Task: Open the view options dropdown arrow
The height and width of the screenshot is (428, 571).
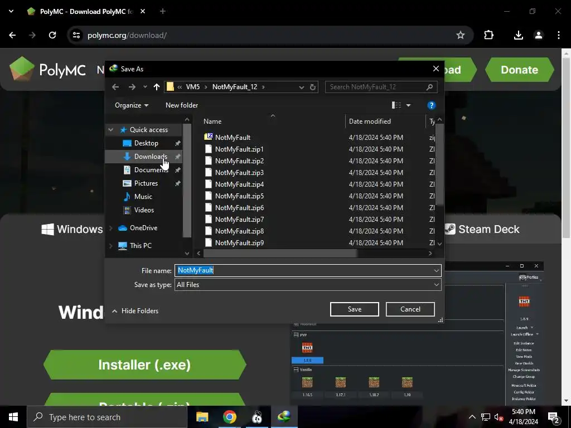Action: [408, 105]
